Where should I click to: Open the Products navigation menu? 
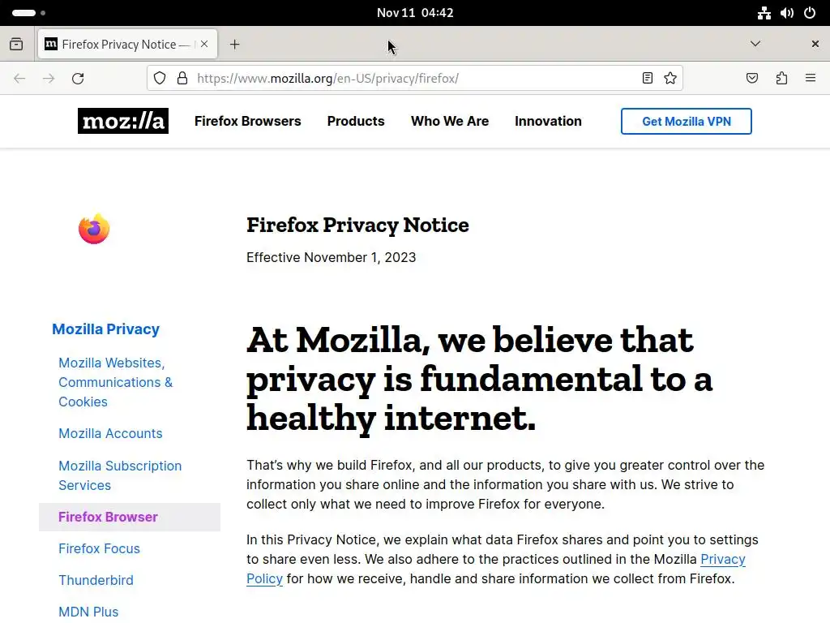tap(356, 122)
